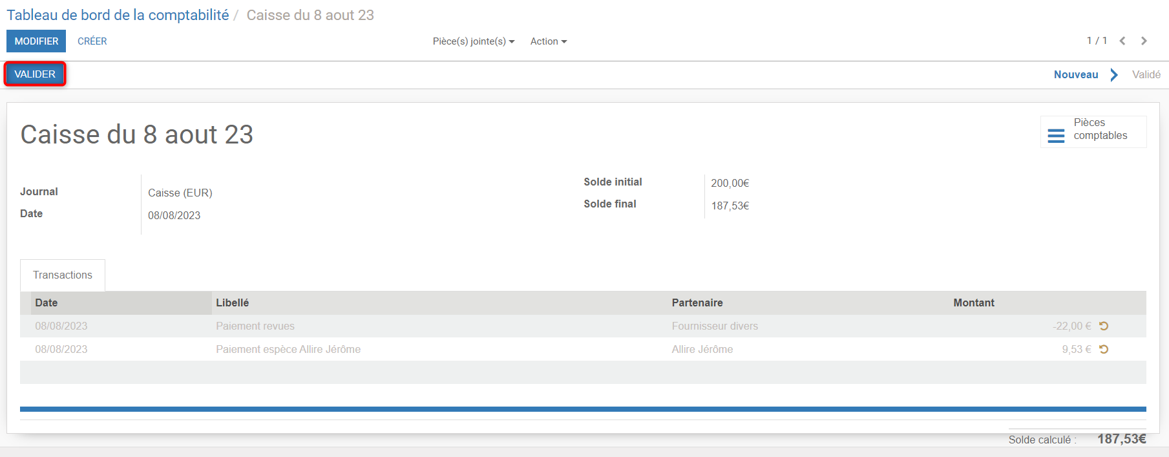The width and height of the screenshot is (1169, 457).
Task: Click the undo icon on Paiement revues row
Action: click(x=1104, y=326)
